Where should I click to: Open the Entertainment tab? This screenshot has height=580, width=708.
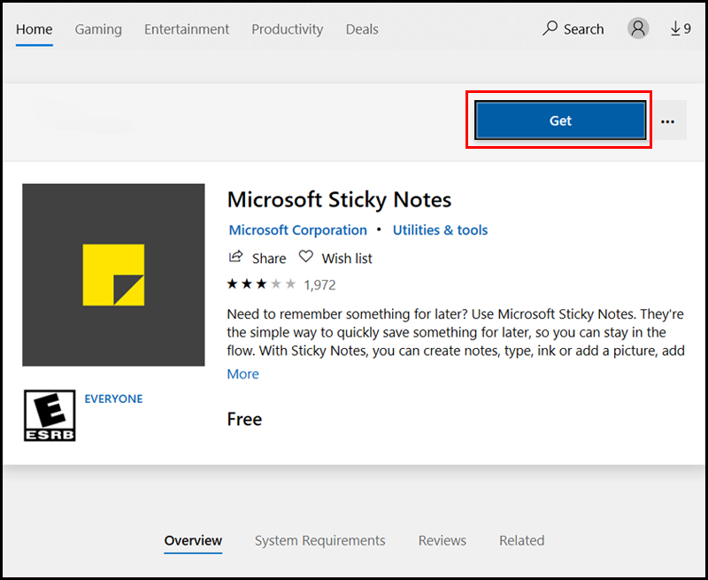(x=187, y=29)
